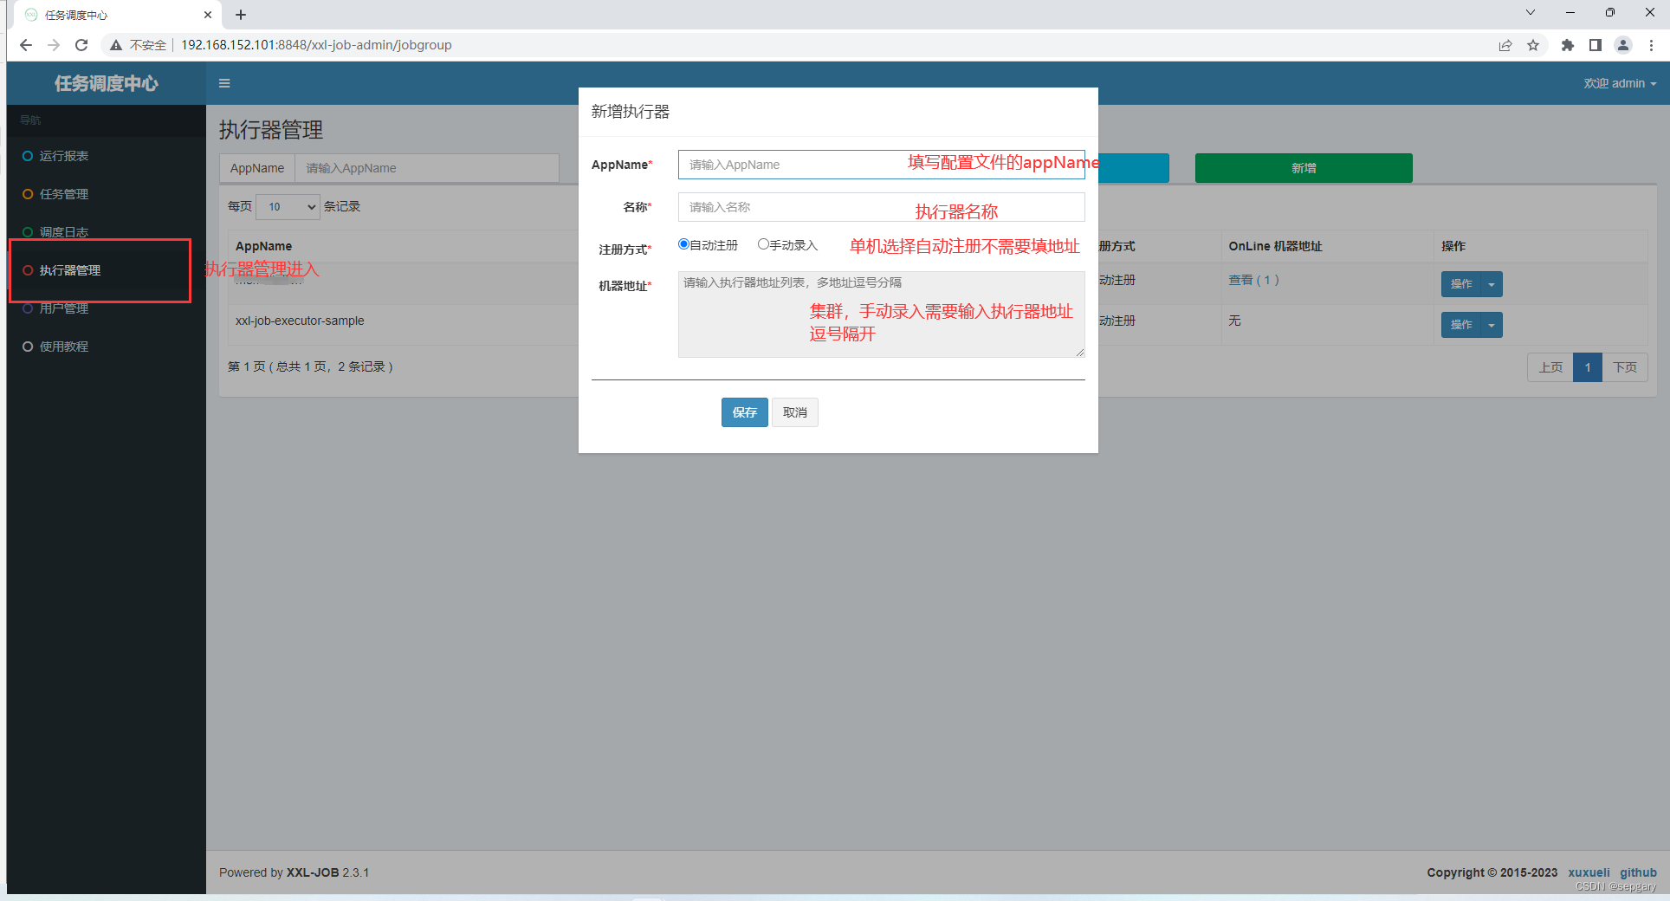Click the 操作 button in the first row
This screenshot has width=1670, height=901.
pyautogui.click(x=1461, y=284)
